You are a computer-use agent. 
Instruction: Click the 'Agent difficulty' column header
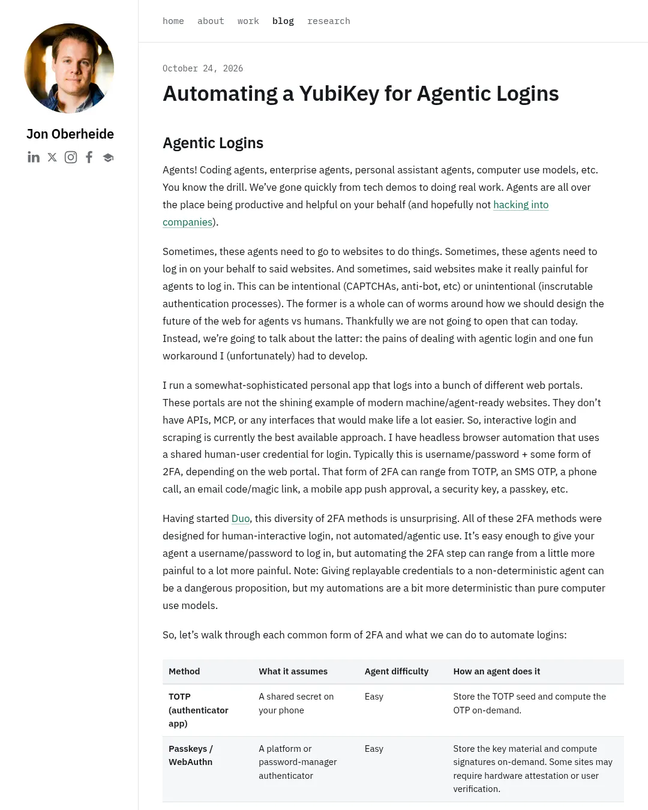pyautogui.click(x=397, y=671)
